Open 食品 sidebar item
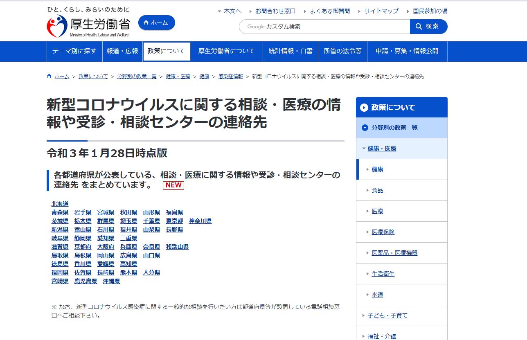 coord(377,190)
